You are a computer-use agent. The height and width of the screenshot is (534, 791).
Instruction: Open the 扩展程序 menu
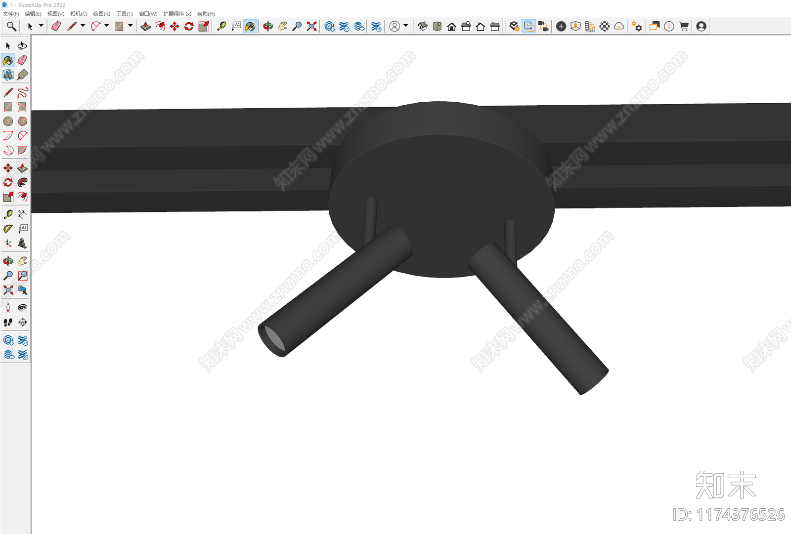(177, 14)
